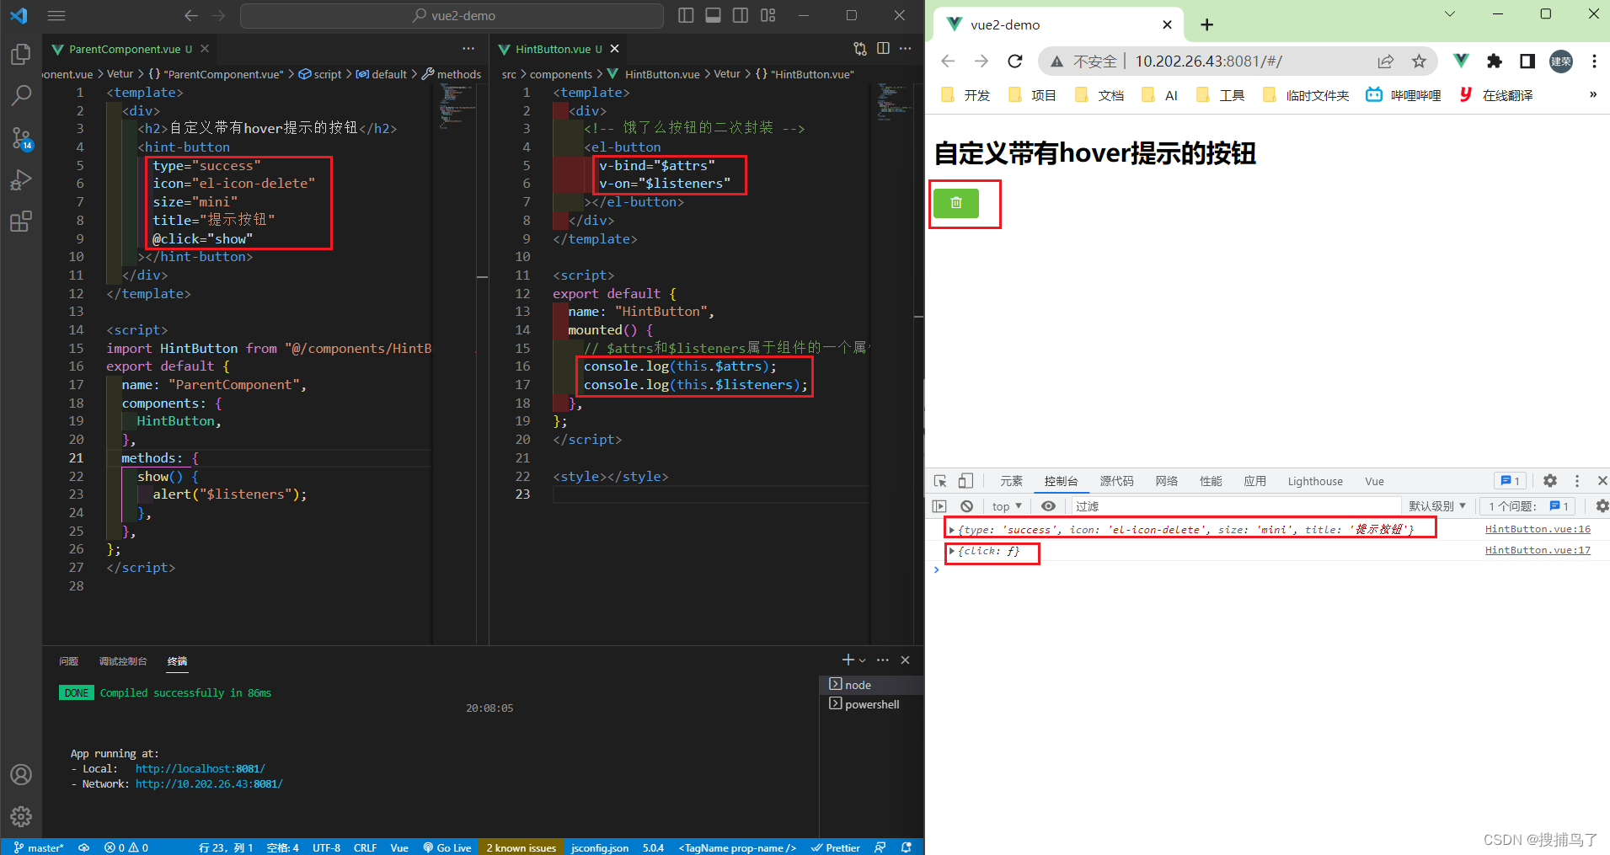
Task: Open the Search view in VS Code
Action: (21, 95)
